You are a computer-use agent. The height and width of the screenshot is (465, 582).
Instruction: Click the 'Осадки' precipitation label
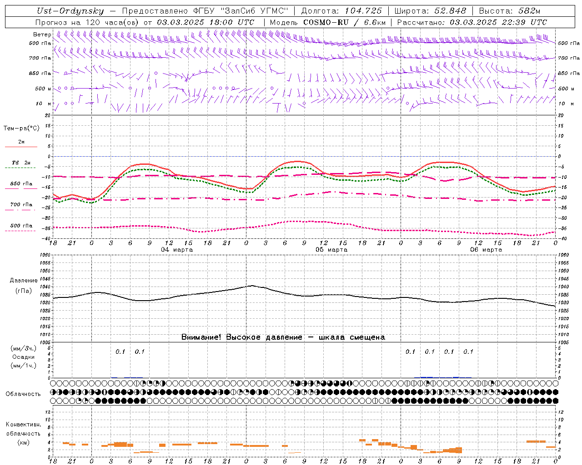pos(24,357)
